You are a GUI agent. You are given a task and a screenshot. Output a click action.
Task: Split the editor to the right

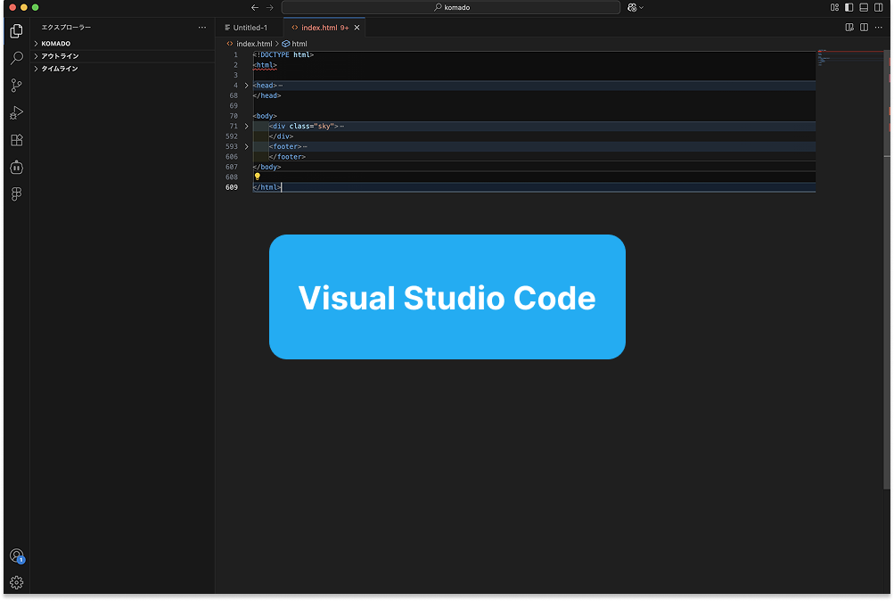865,28
